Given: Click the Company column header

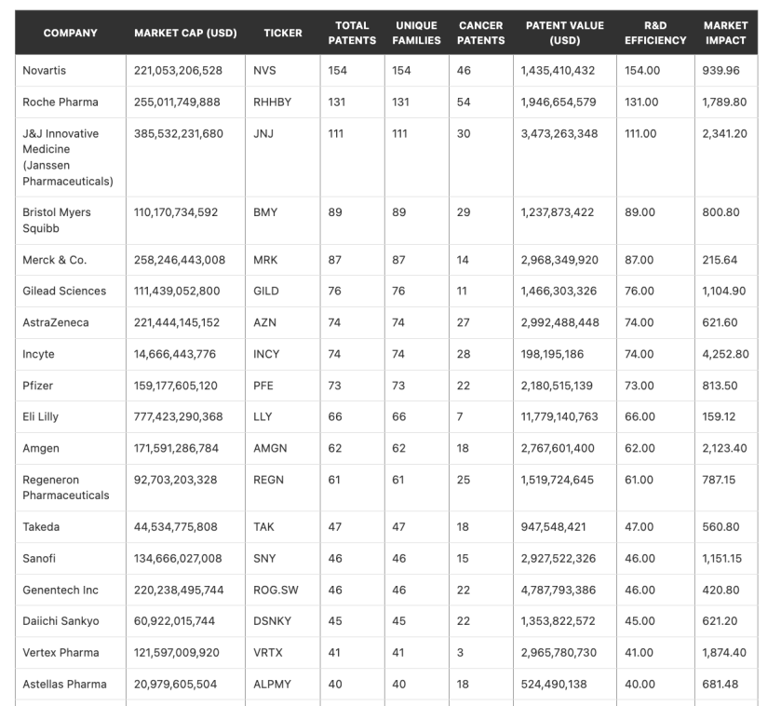Looking at the screenshot, I should (70, 33).
